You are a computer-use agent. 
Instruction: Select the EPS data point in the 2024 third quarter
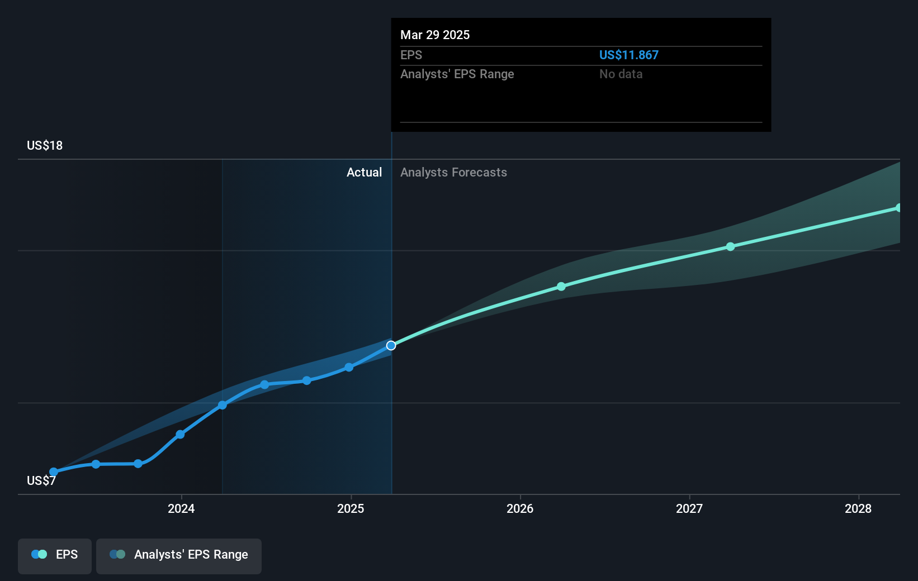pos(307,380)
